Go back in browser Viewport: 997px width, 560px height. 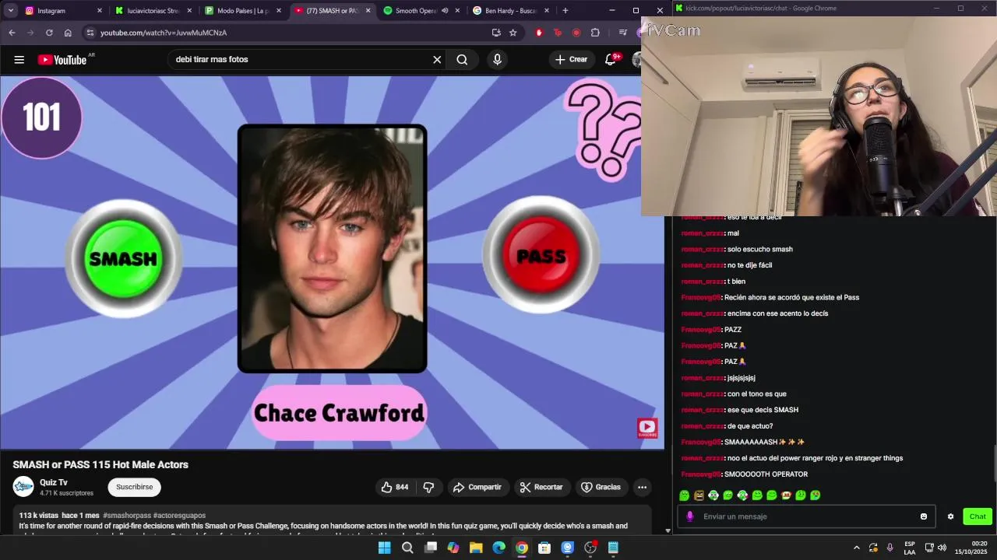[12, 33]
